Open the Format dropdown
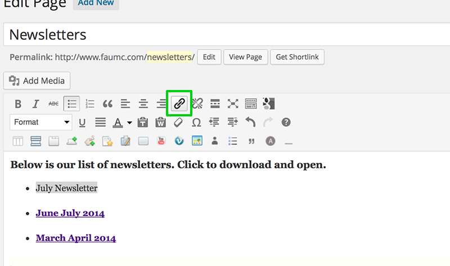450x266 pixels. tap(41, 122)
